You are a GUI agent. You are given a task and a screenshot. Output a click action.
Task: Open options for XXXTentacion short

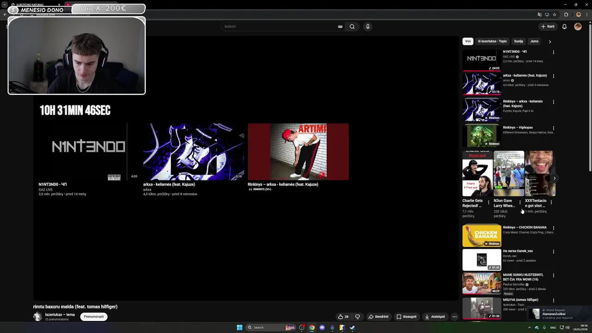coord(551,202)
